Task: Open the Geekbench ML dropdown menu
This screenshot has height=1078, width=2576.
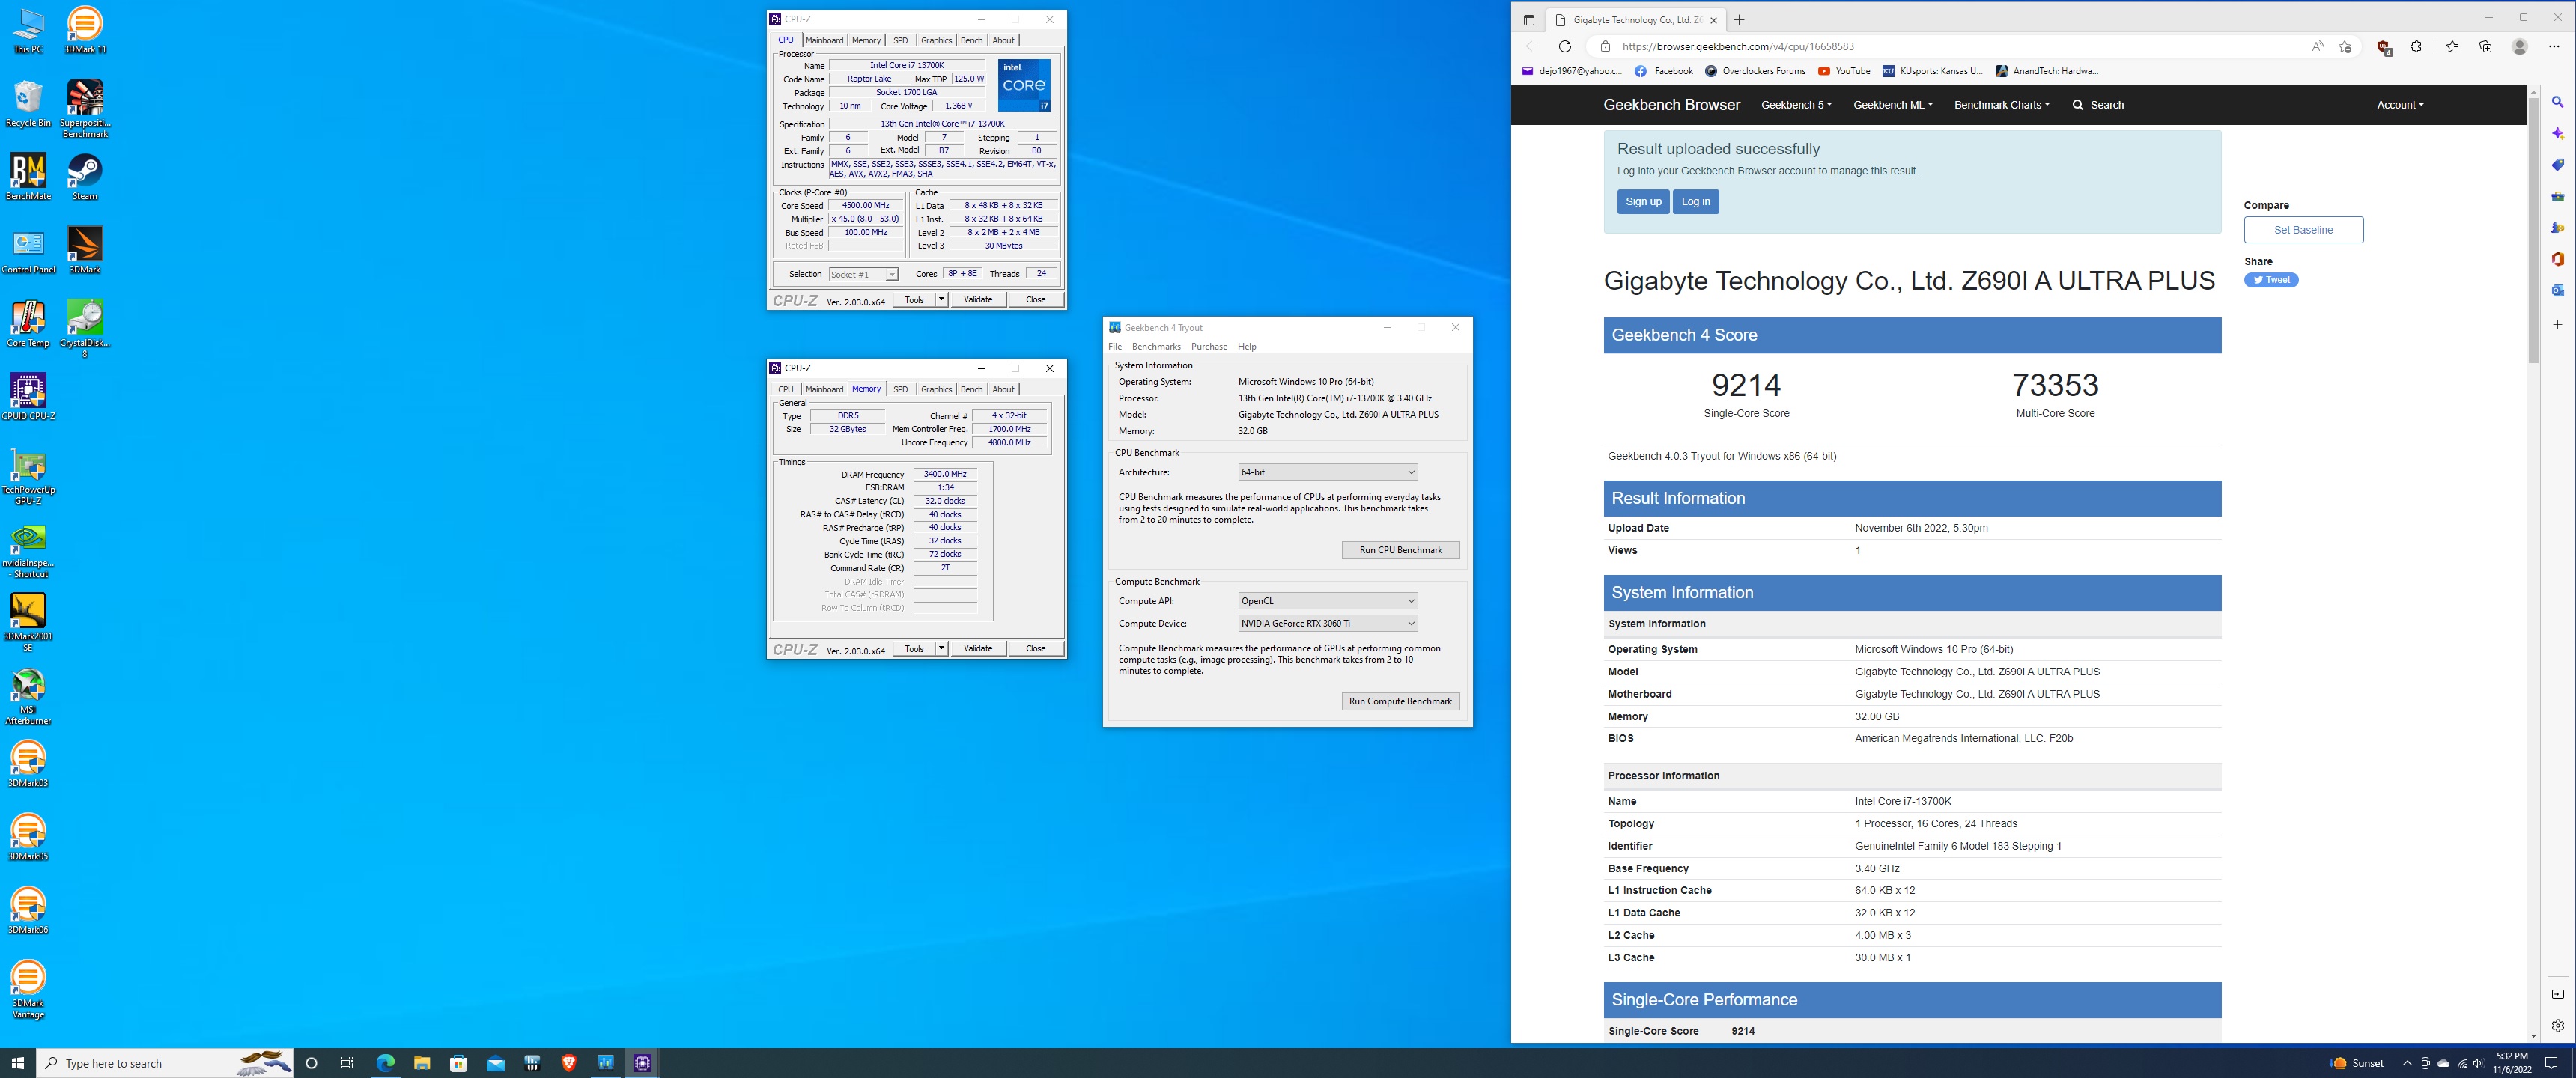Action: [x=1892, y=105]
